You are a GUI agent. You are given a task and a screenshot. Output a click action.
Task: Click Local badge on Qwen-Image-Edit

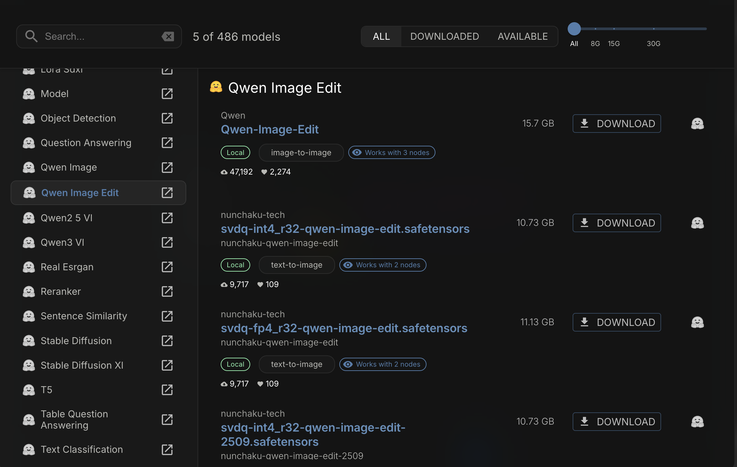click(235, 152)
